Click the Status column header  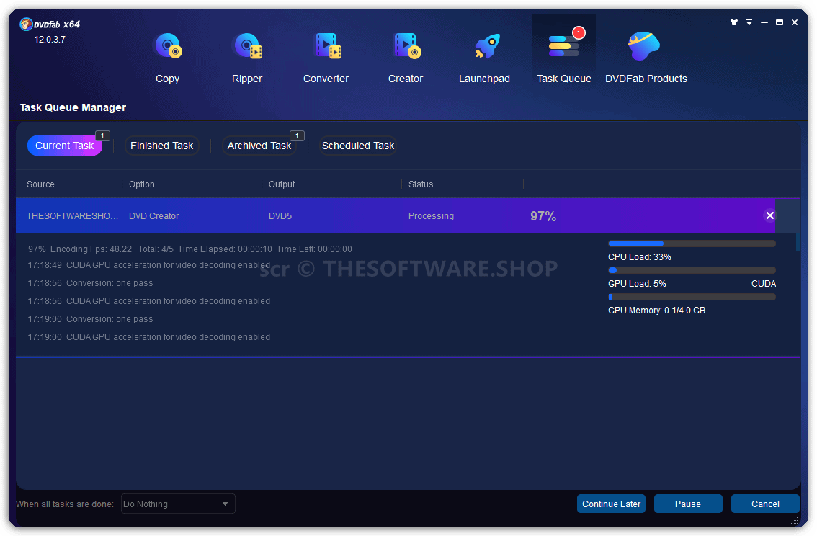[x=421, y=184]
